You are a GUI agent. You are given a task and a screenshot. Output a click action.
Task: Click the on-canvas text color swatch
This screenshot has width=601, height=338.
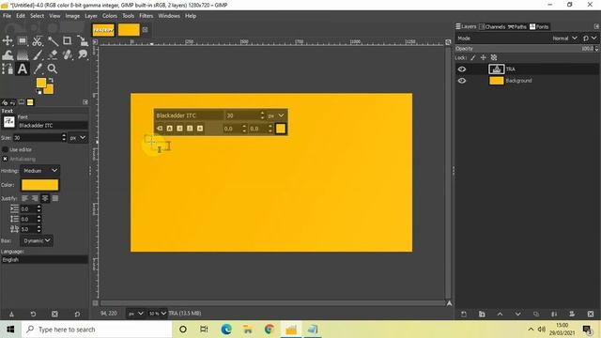point(281,129)
